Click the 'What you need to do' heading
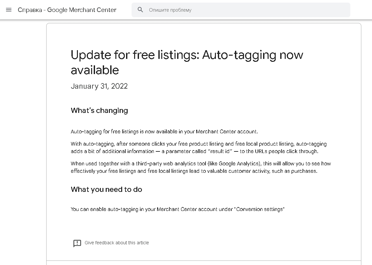The image size is (372, 265). click(106, 189)
